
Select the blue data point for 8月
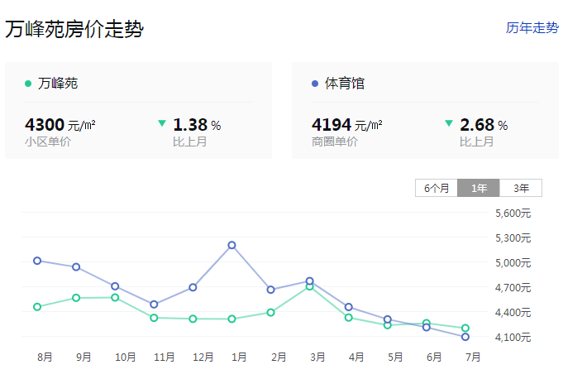37,261
